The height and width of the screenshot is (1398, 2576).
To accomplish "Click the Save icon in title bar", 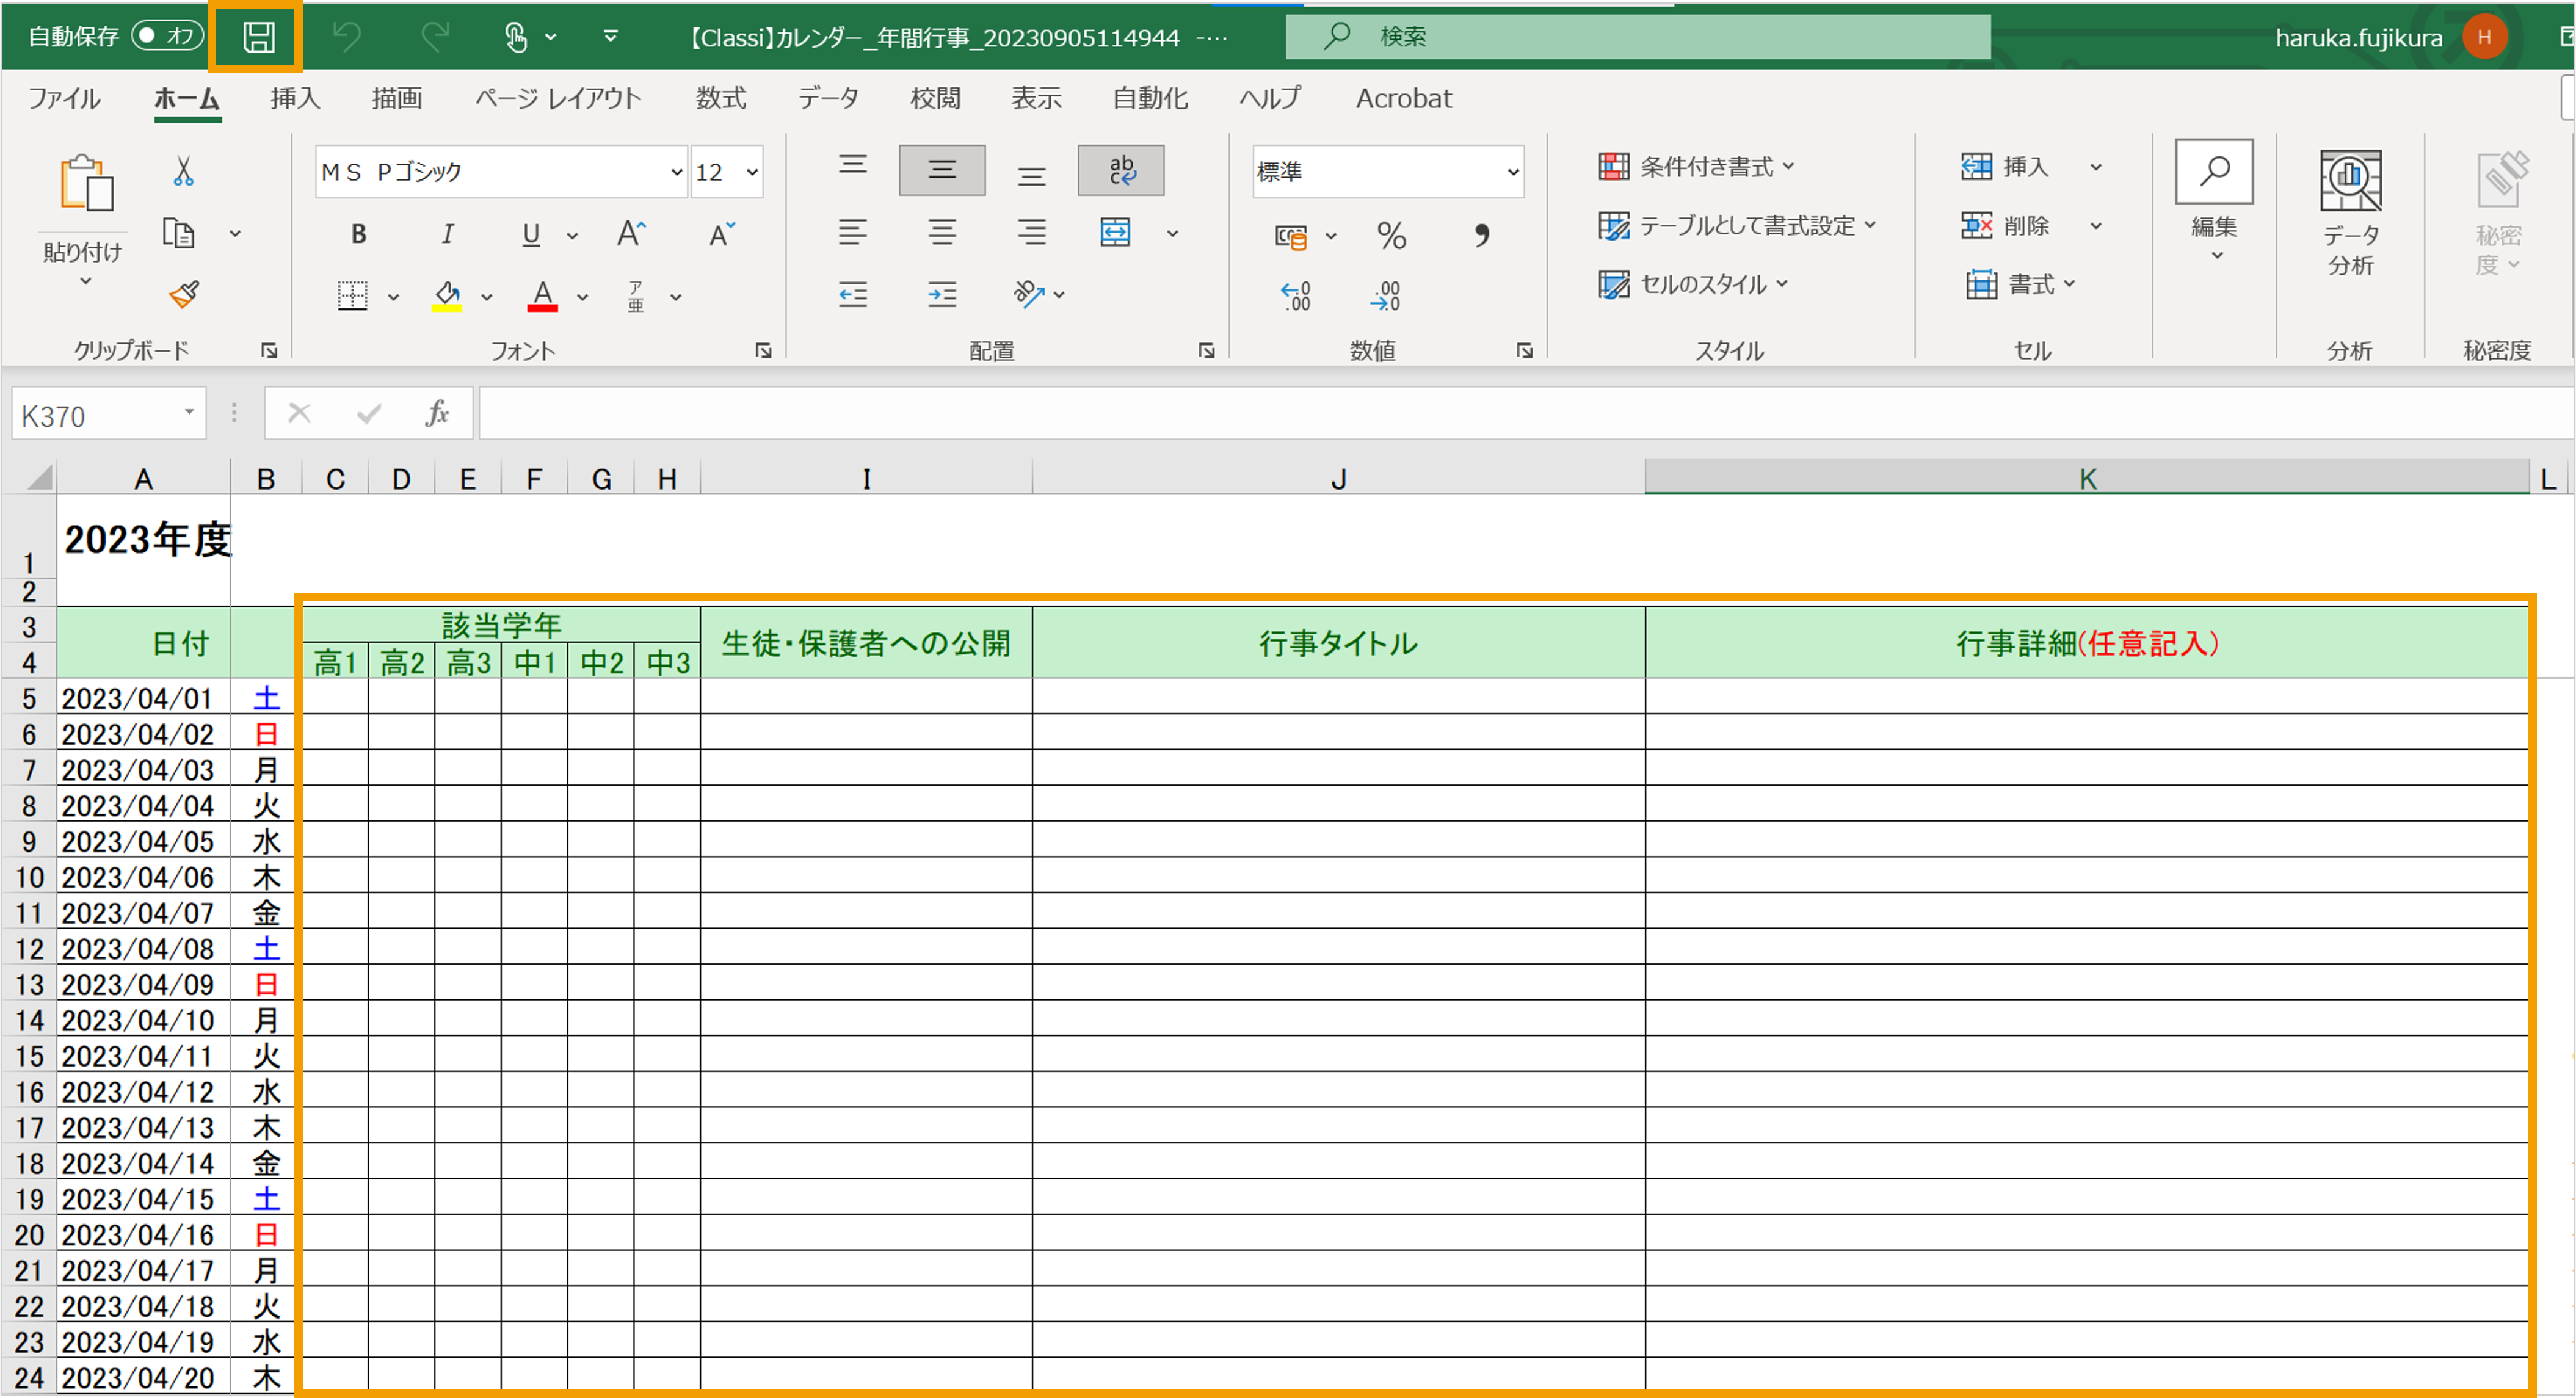I will tap(258, 37).
